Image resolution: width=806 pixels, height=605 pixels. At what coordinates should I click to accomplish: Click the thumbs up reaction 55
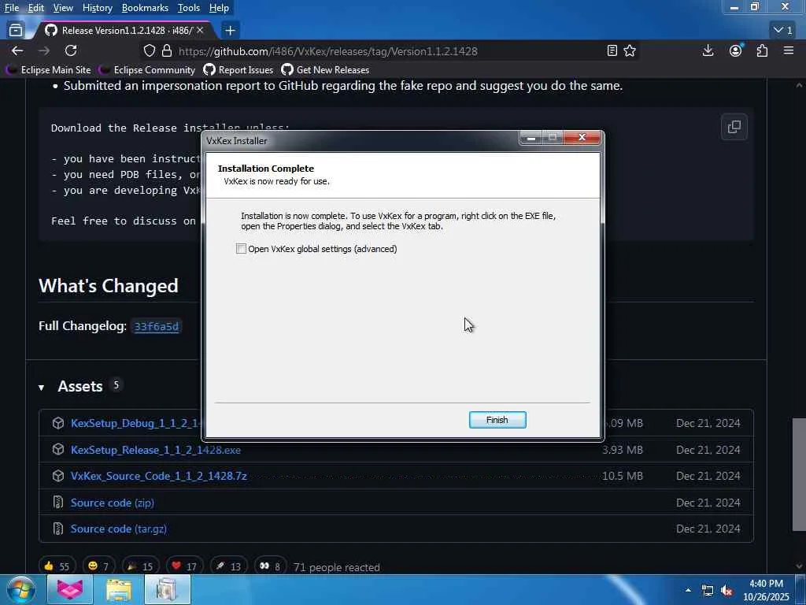click(57, 566)
